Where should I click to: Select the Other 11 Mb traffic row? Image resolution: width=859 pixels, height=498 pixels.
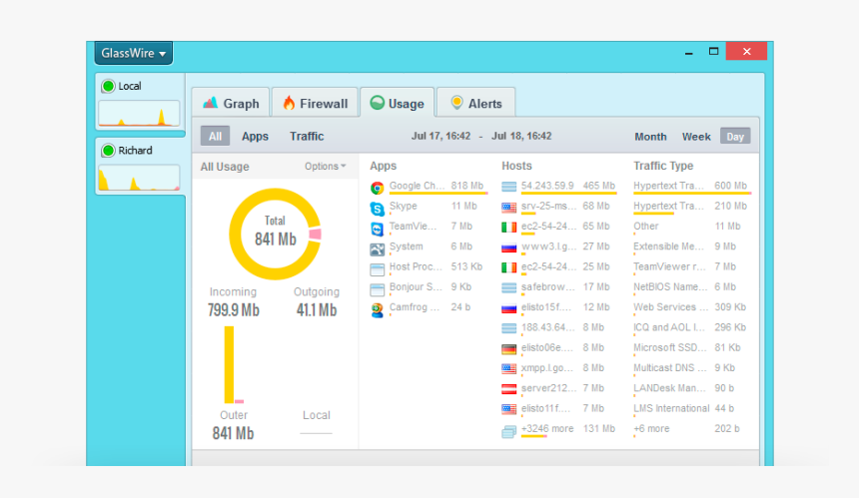(691, 228)
